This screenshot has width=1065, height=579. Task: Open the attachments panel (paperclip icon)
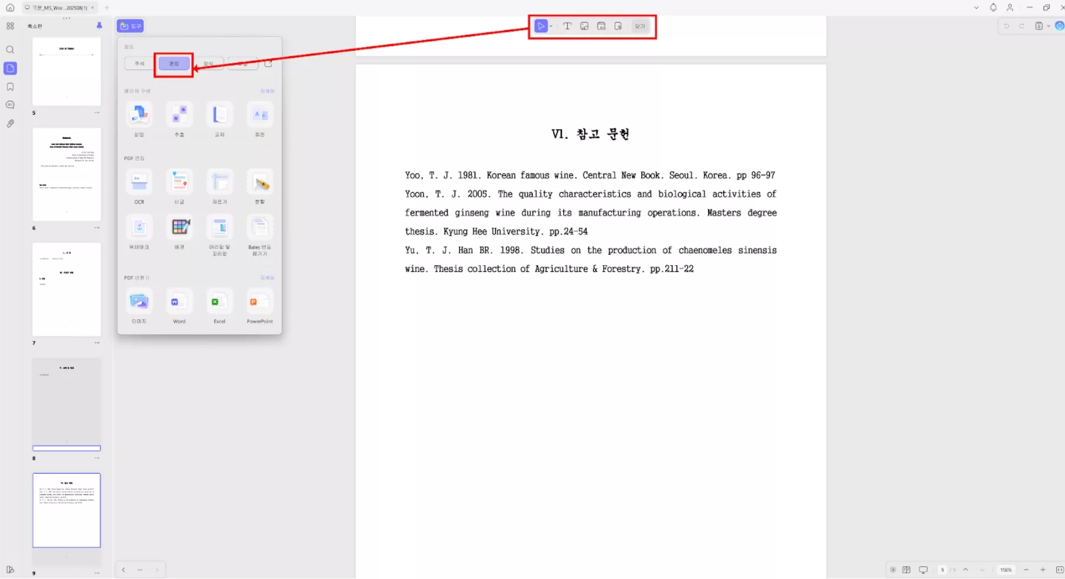[x=10, y=123]
